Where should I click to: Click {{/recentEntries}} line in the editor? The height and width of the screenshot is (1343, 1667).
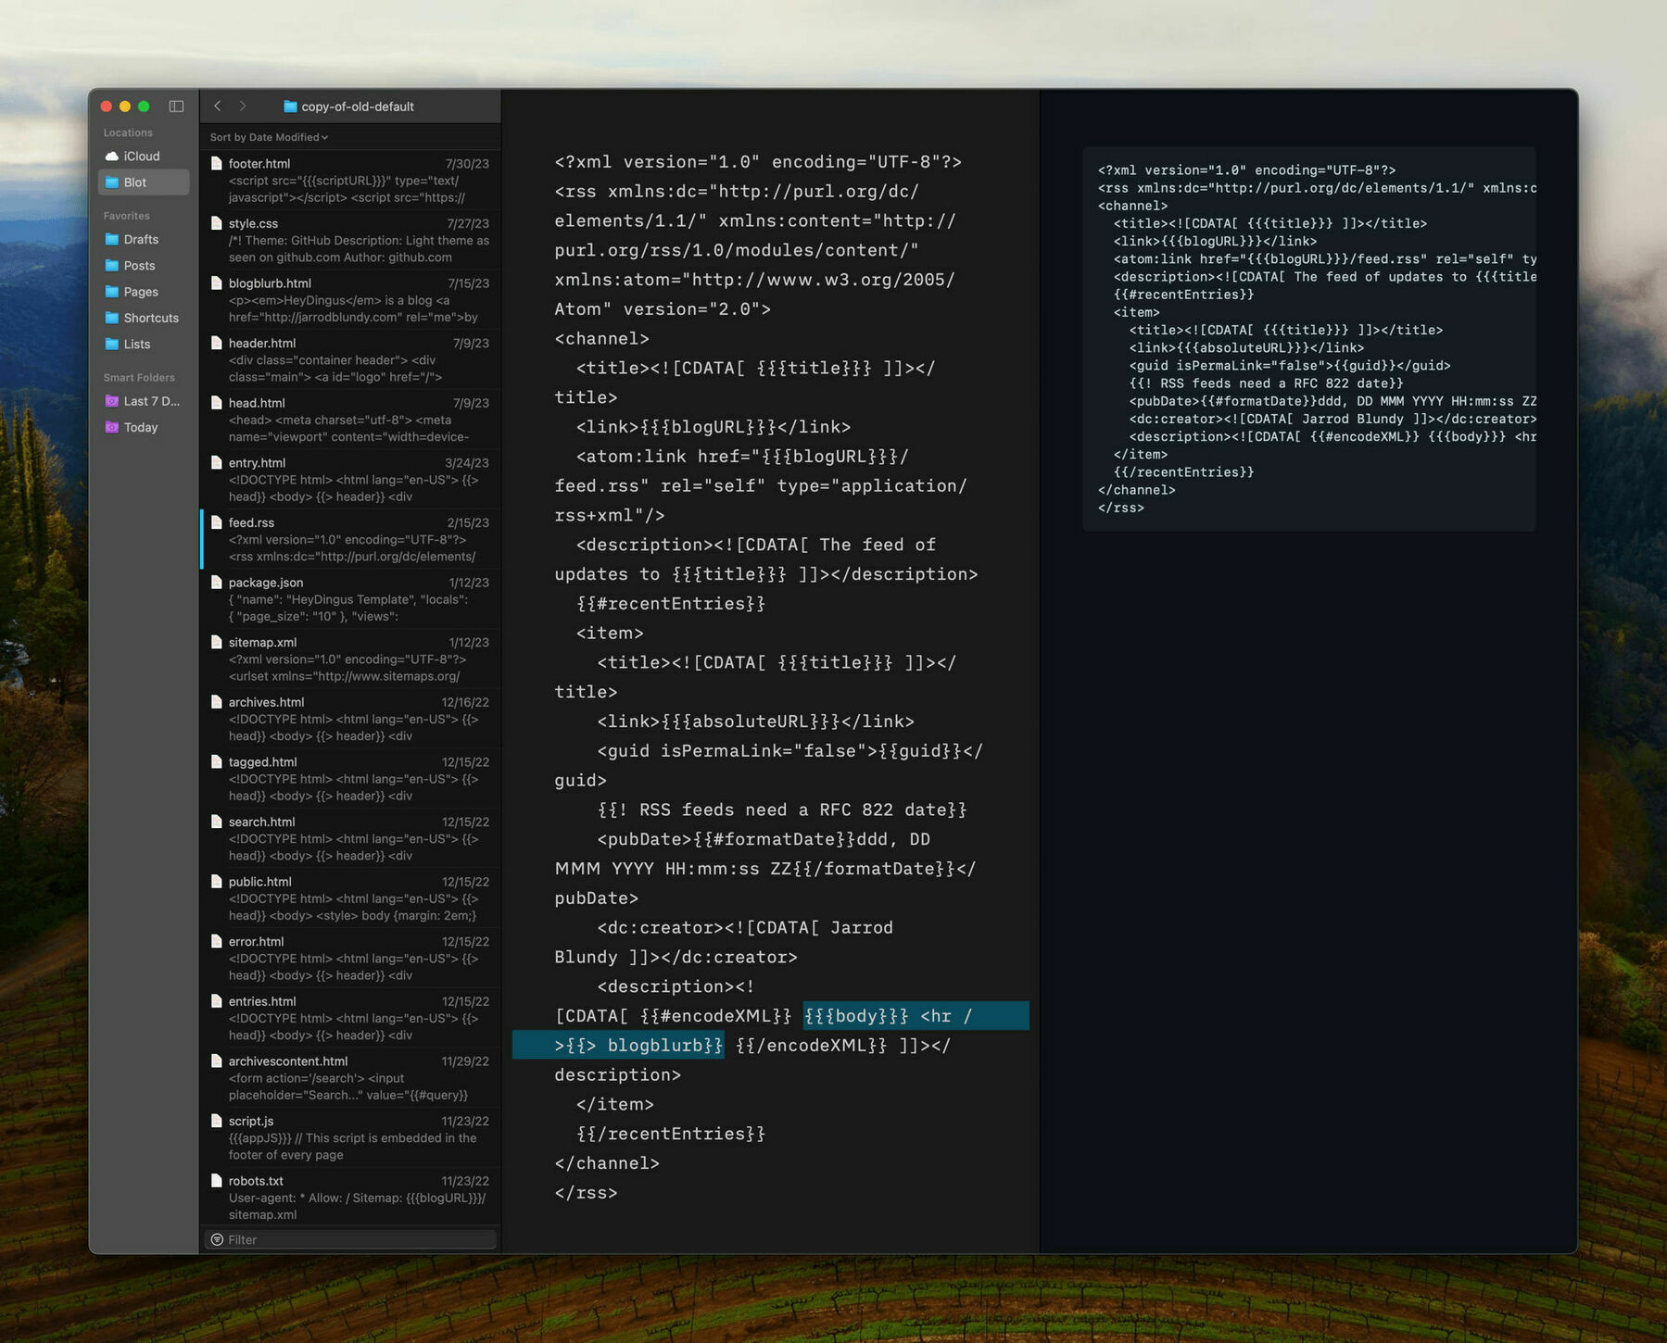(x=671, y=1134)
